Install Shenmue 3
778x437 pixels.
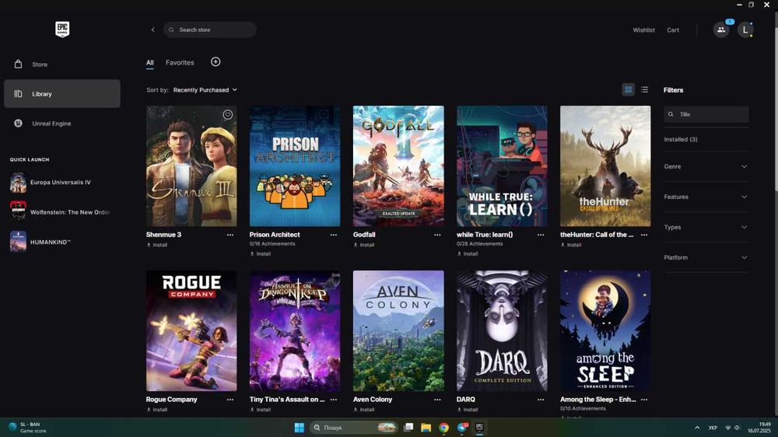click(x=157, y=245)
